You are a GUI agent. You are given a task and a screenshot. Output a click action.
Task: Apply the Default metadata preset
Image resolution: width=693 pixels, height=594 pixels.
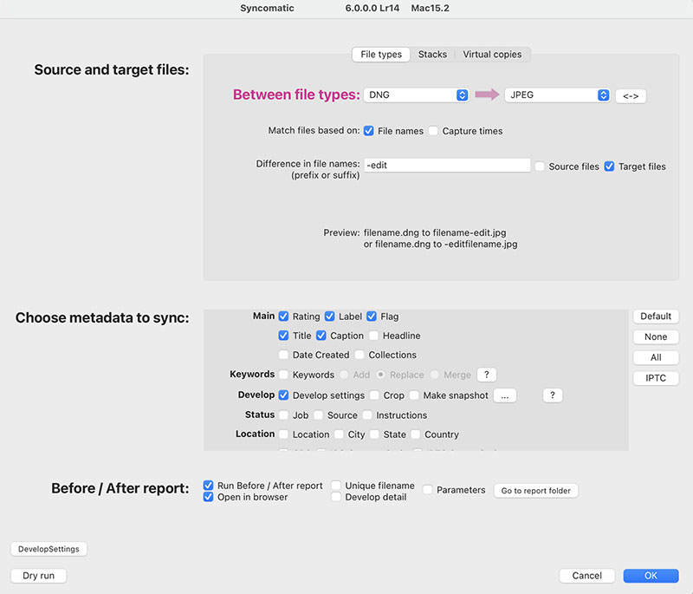point(656,317)
